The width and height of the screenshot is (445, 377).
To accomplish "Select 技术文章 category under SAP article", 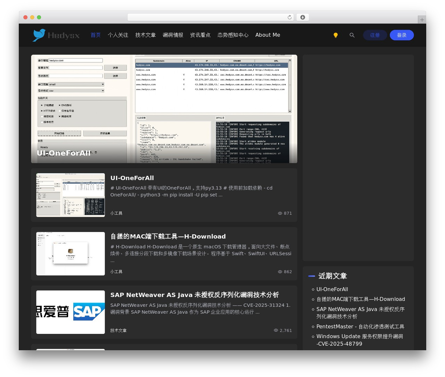I will click(x=119, y=330).
